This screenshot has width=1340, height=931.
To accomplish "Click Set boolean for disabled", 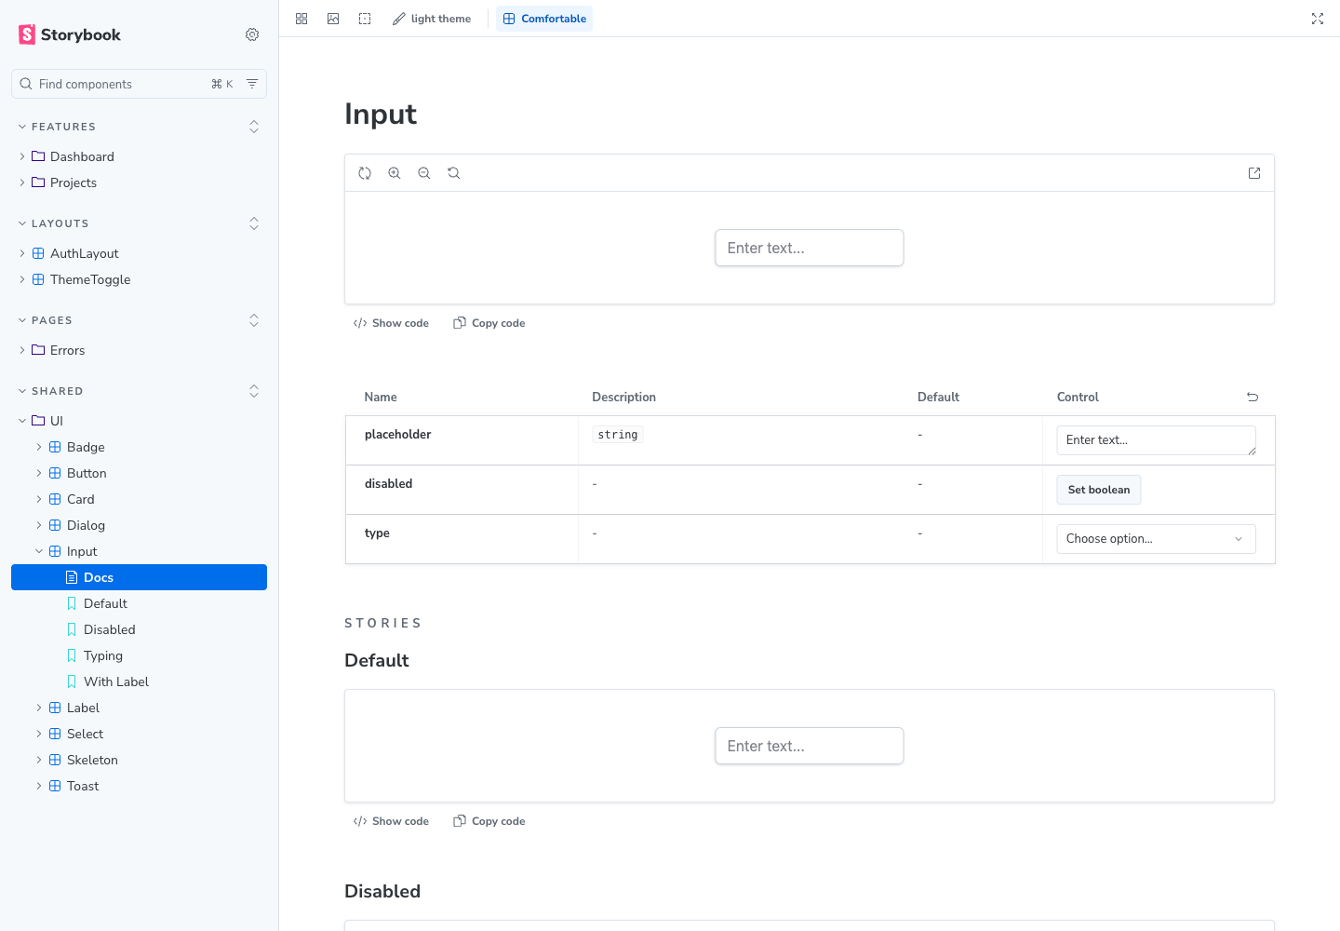I will 1099,490.
